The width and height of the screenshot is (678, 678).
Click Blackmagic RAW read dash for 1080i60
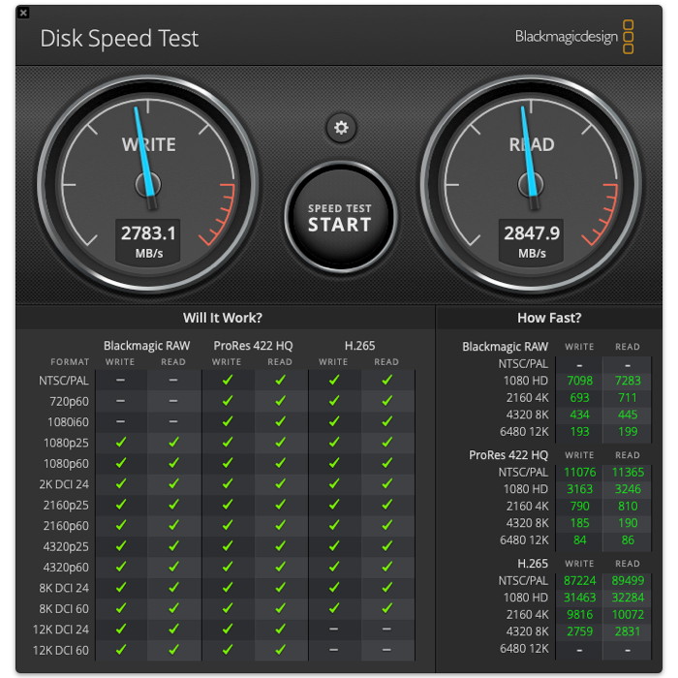pyautogui.click(x=173, y=422)
